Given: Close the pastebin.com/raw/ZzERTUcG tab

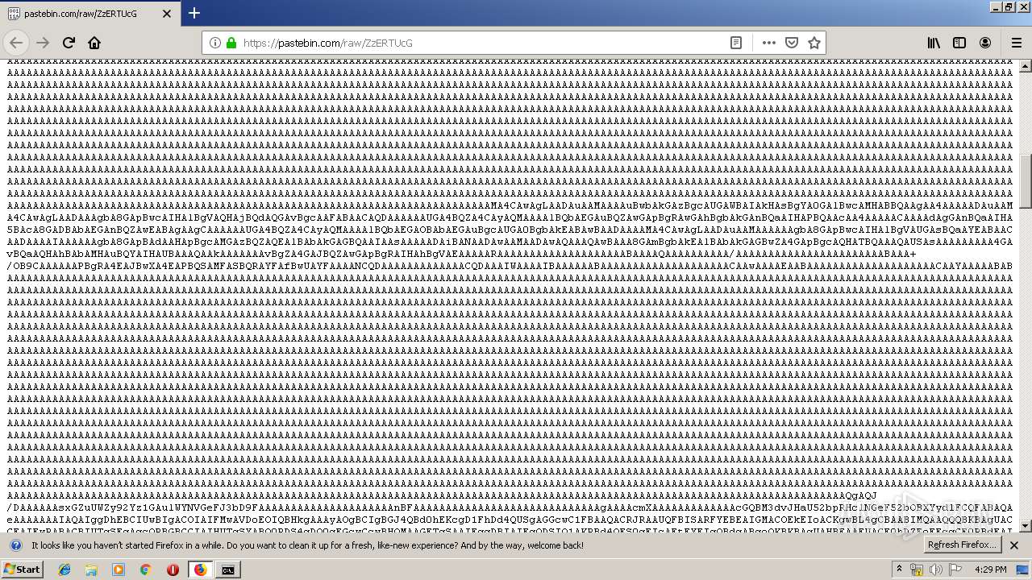Looking at the screenshot, I should point(167,14).
